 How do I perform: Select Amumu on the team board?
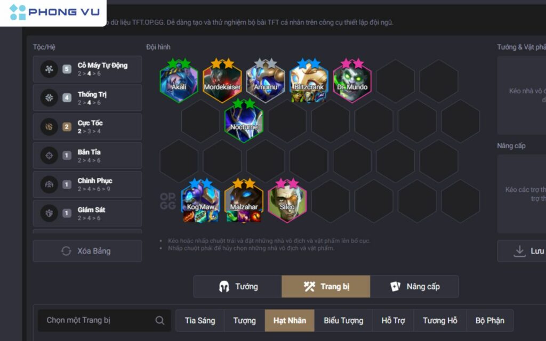[x=266, y=81]
